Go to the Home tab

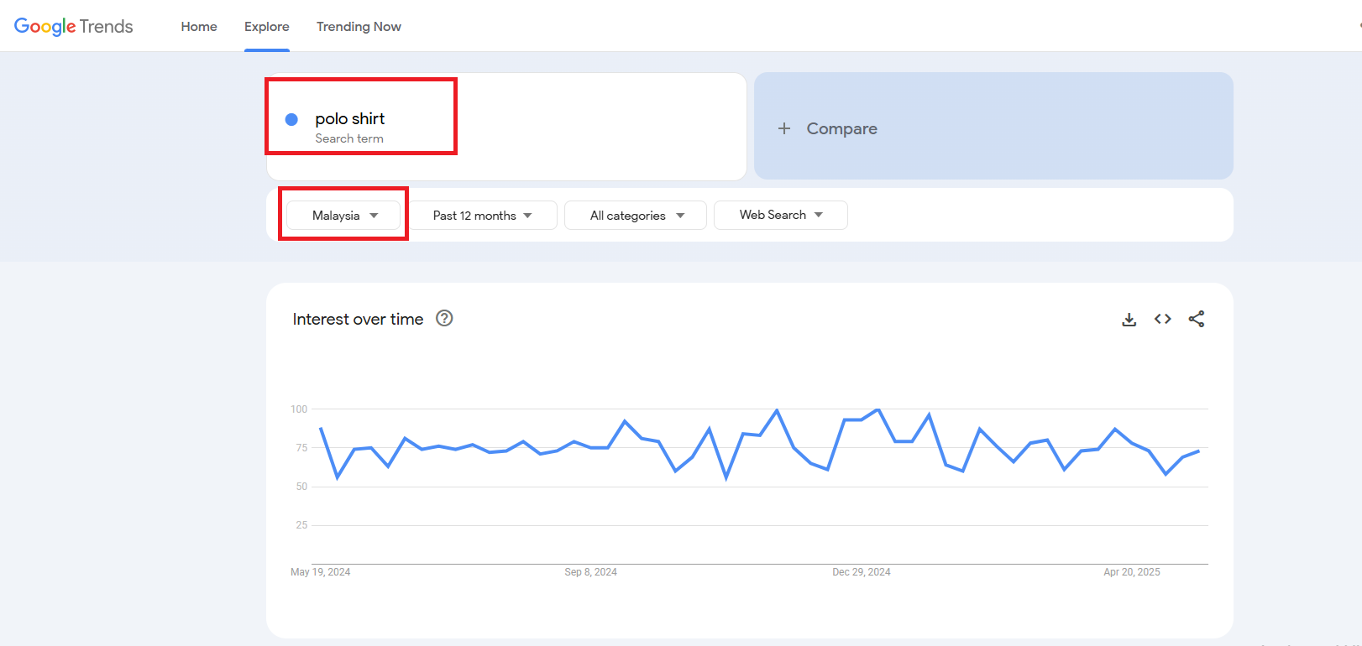coord(199,27)
